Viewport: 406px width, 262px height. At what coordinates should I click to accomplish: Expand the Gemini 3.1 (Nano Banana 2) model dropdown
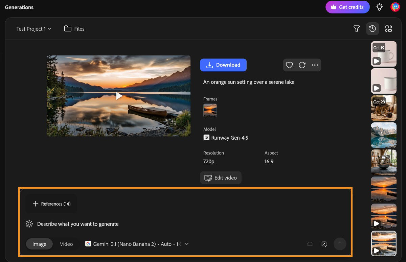point(137,244)
